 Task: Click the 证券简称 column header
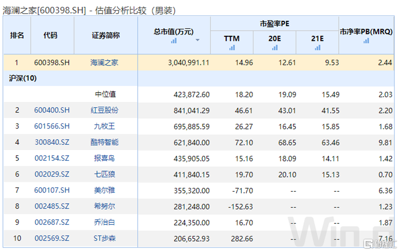pos(106,35)
